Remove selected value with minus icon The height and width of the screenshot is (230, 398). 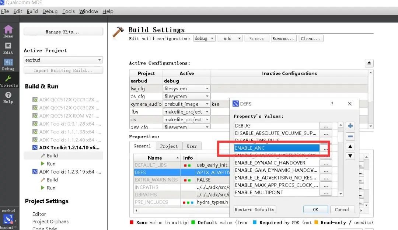point(350,136)
